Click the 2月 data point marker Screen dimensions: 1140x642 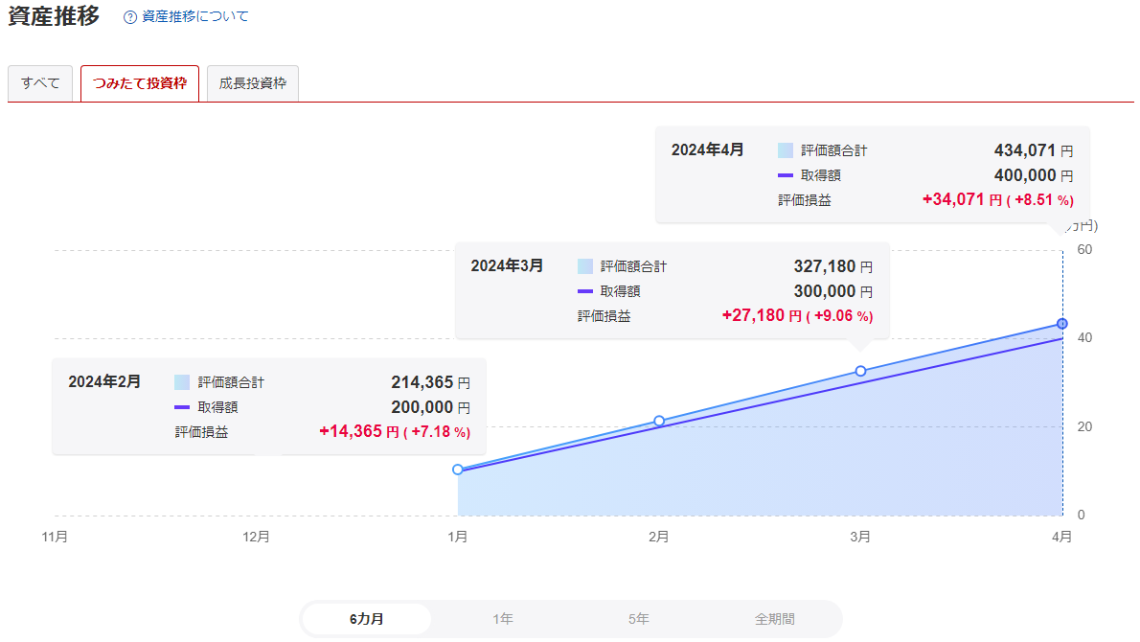[659, 421]
